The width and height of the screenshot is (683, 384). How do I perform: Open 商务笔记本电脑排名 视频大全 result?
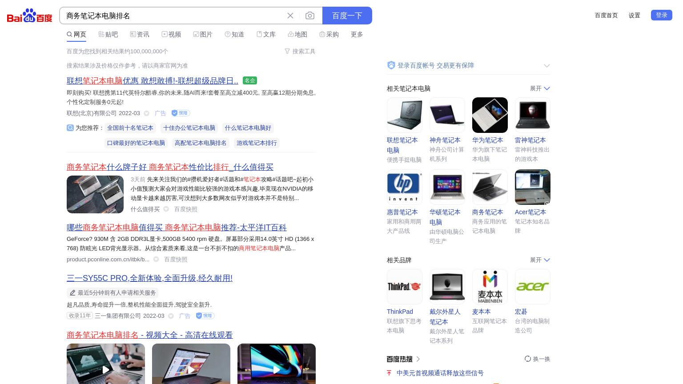pyautogui.click(x=150, y=335)
